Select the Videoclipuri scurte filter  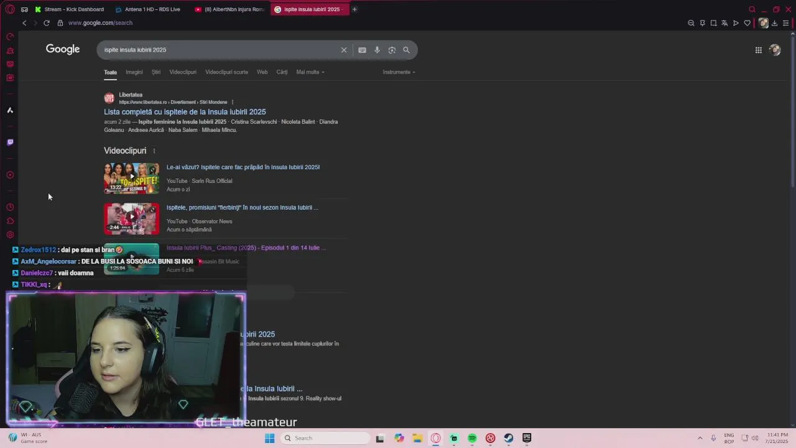click(227, 72)
